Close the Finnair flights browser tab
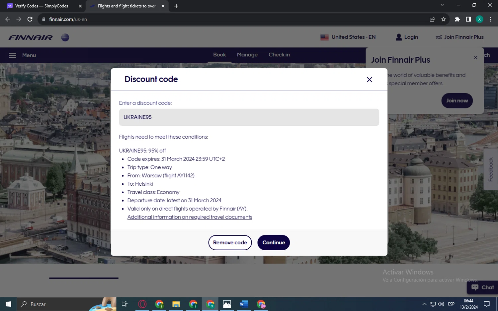Image resolution: width=498 pixels, height=311 pixels. [163, 6]
